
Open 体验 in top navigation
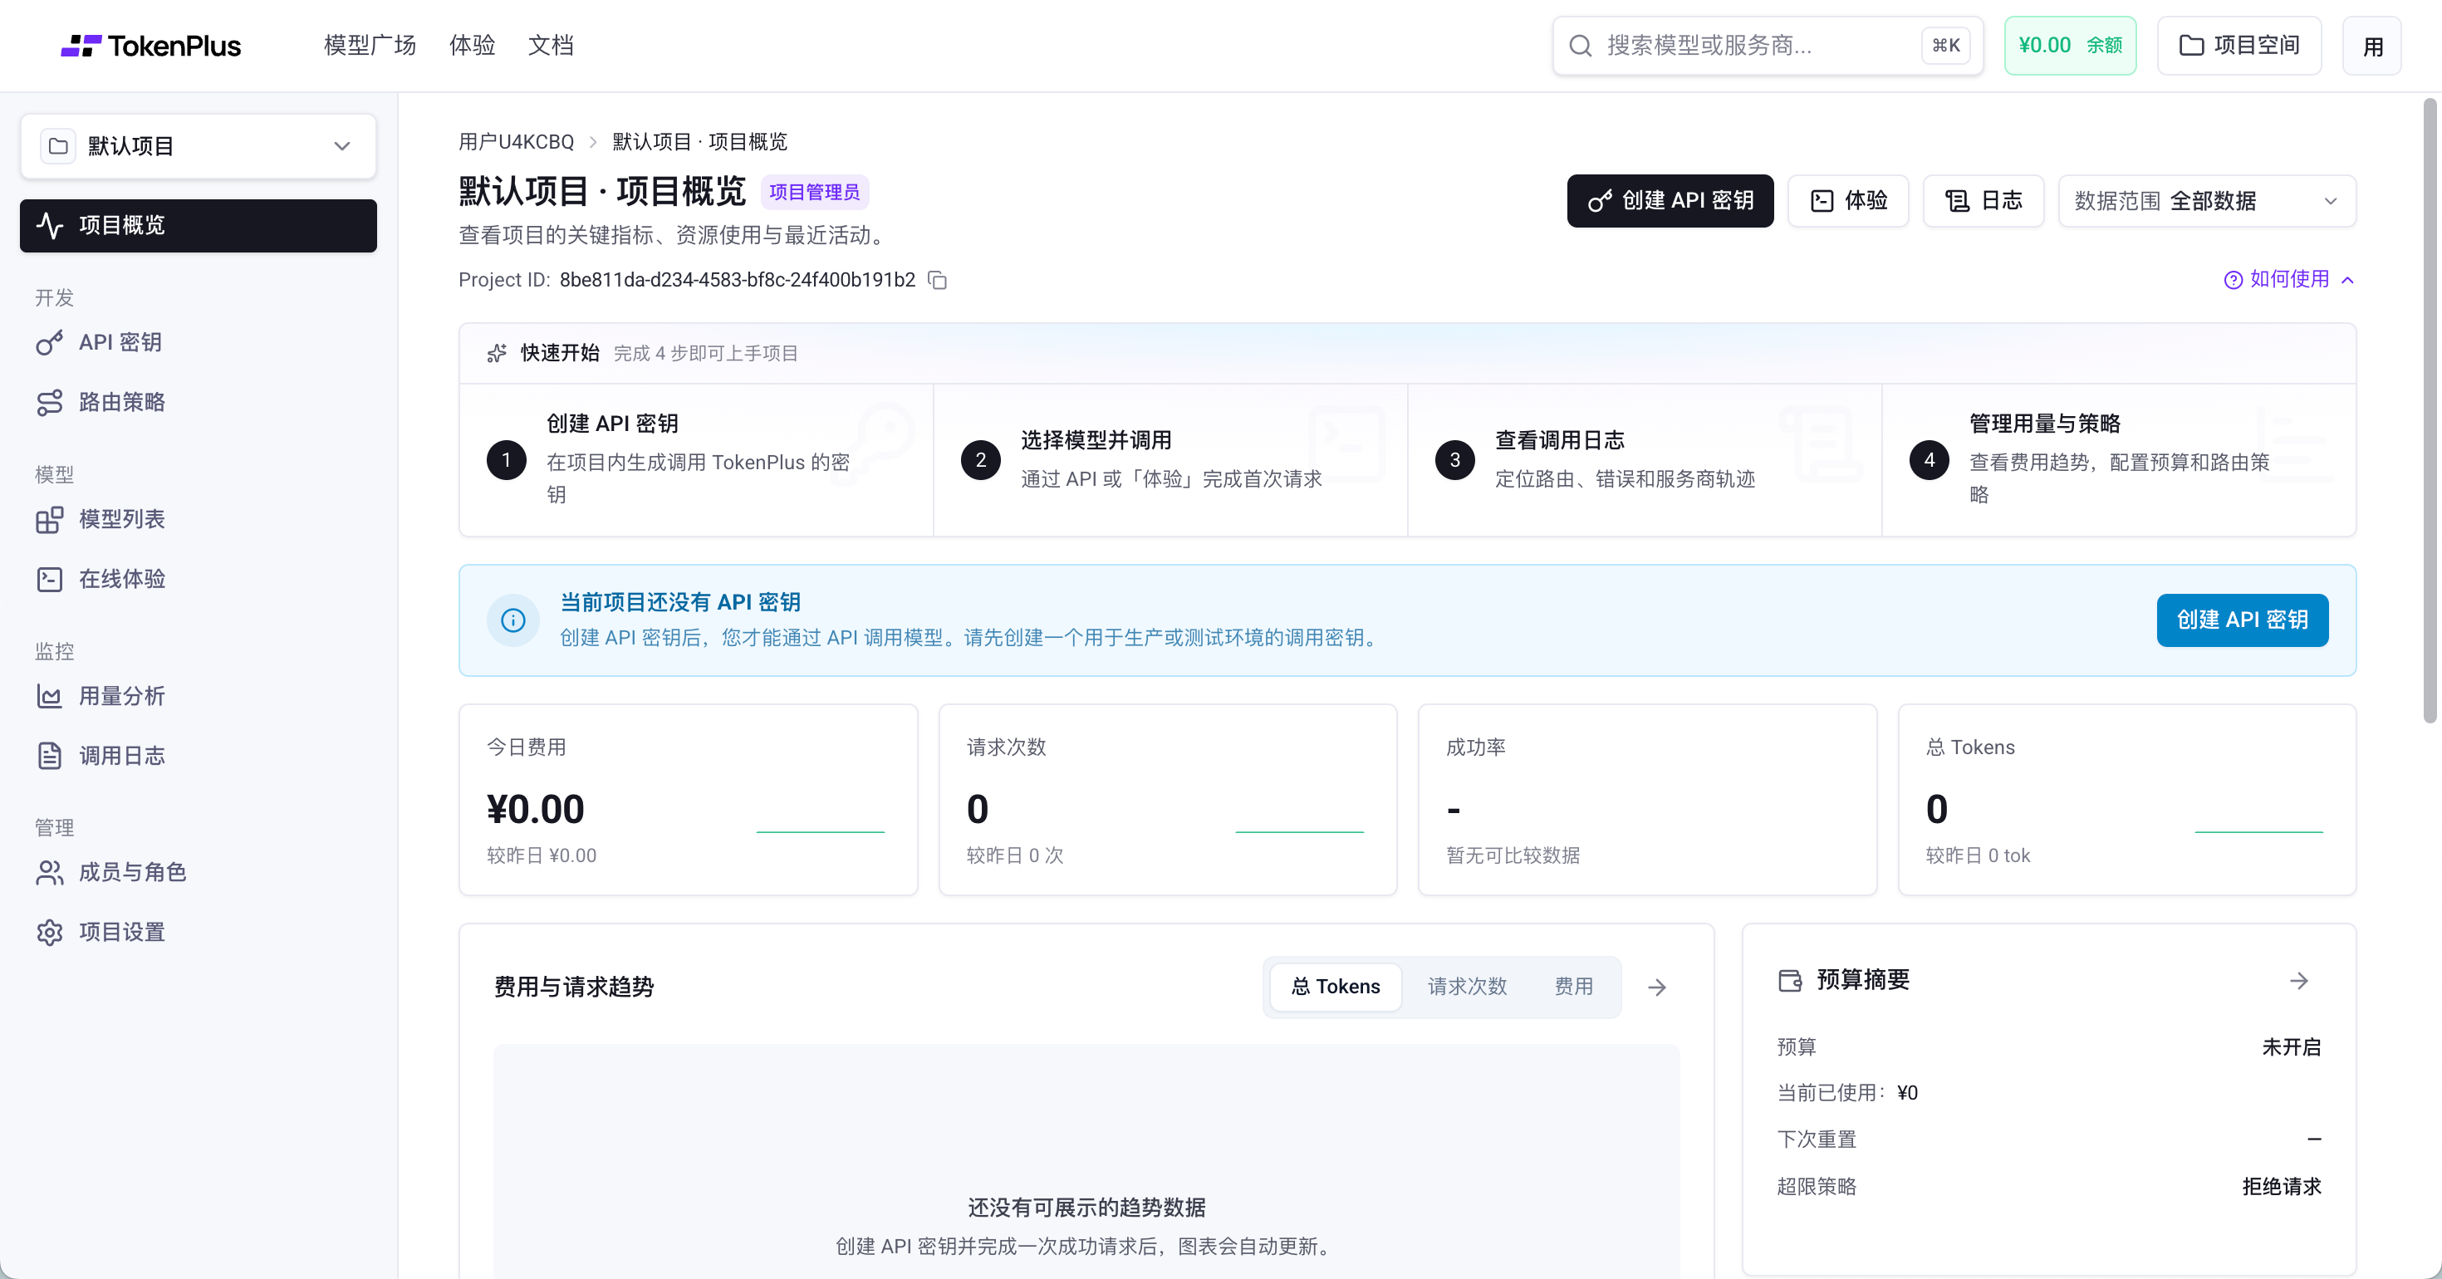click(472, 46)
